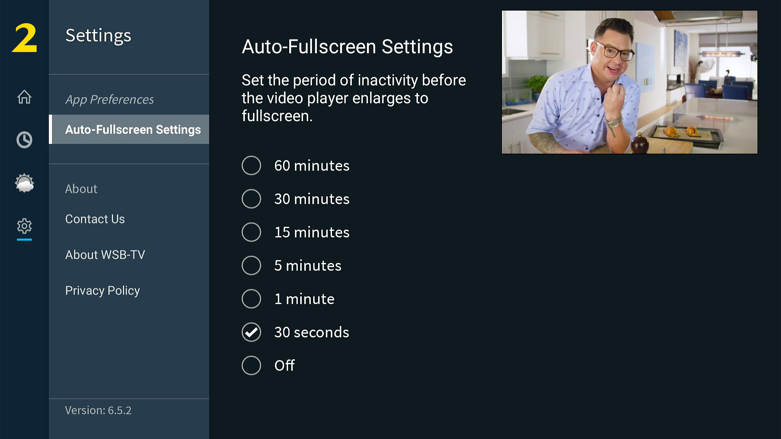This screenshot has width=781, height=439.
Task: Open Auto-Fullscreen Settings menu item
Action: point(133,129)
